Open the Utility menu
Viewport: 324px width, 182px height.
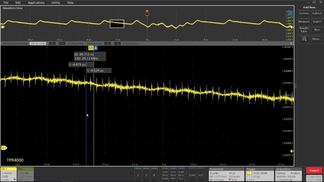(55, 3)
